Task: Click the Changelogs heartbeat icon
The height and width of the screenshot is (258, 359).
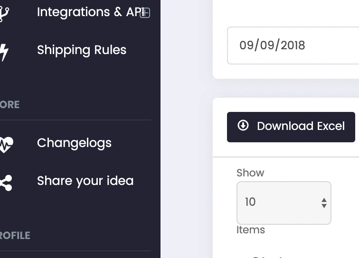Action: pos(6,145)
